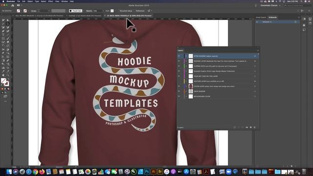Open the Illustrator icon in the dock
The image size is (313, 176).
coord(154,172)
